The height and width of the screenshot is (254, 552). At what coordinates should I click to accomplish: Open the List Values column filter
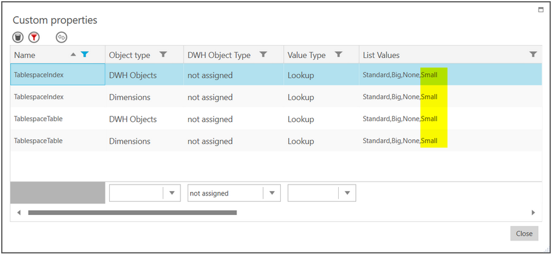point(533,55)
